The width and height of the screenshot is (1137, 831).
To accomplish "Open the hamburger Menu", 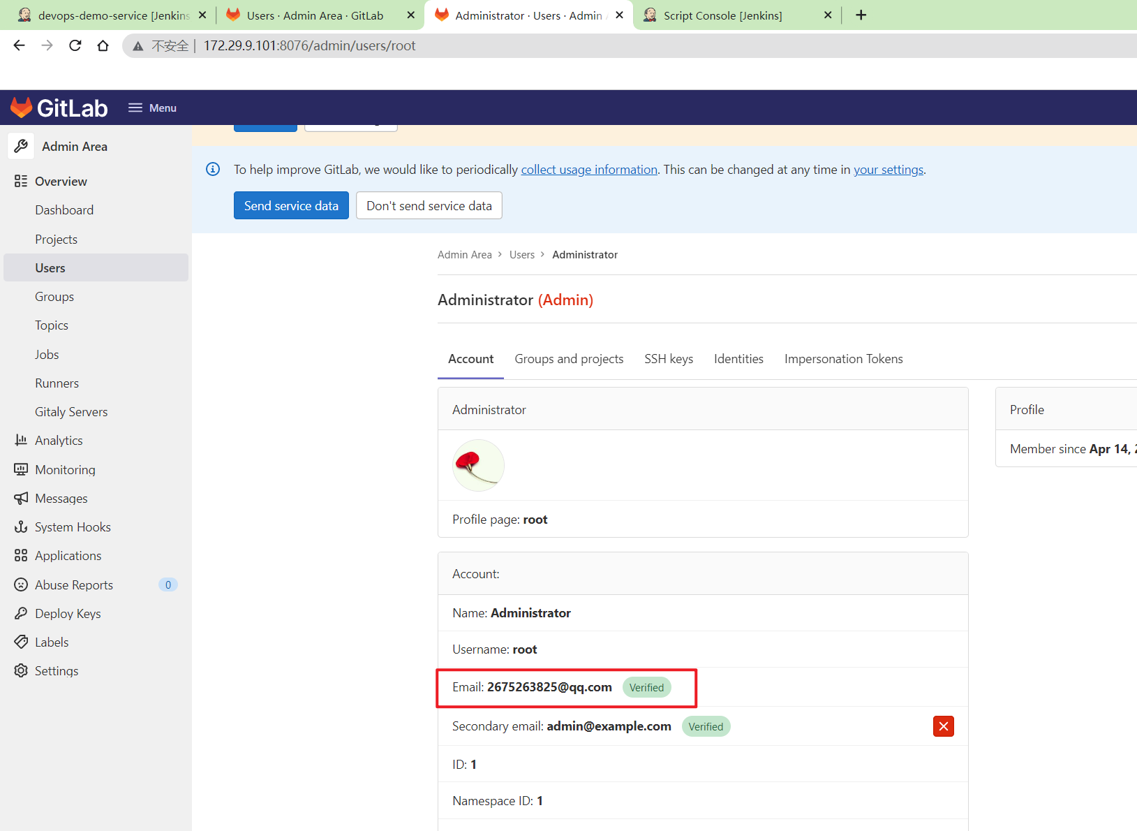I will click(x=152, y=108).
